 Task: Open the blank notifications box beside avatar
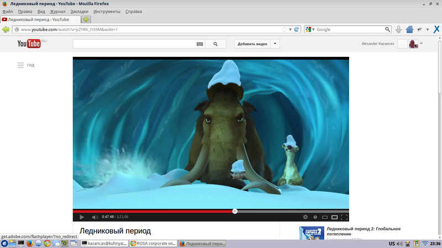point(402,44)
